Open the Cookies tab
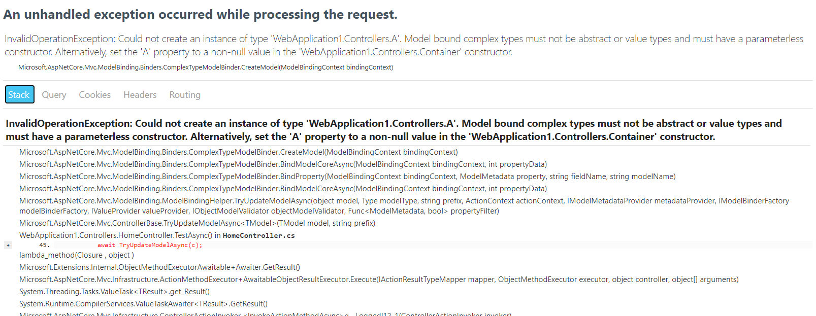Image resolution: width=816 pixels, height=316 pixels. (94, 94)
